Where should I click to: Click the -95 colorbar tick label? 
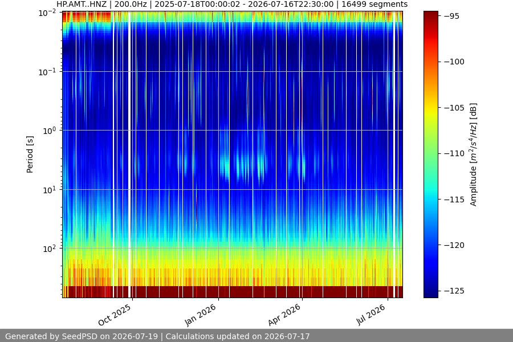coord(451,16)
